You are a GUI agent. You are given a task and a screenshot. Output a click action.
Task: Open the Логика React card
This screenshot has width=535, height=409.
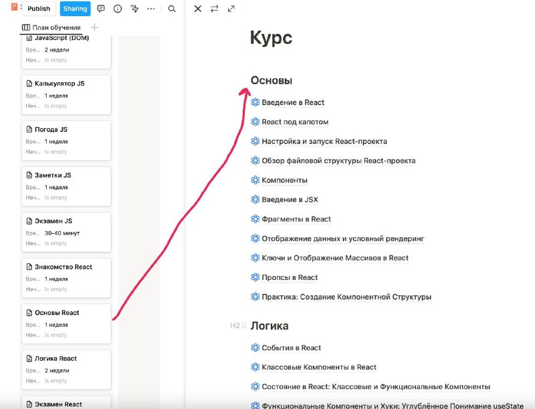[x=66, y=370]
